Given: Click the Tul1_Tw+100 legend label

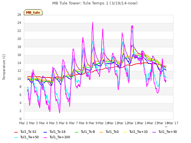Looking at the screenshot, I should [60, 137].
